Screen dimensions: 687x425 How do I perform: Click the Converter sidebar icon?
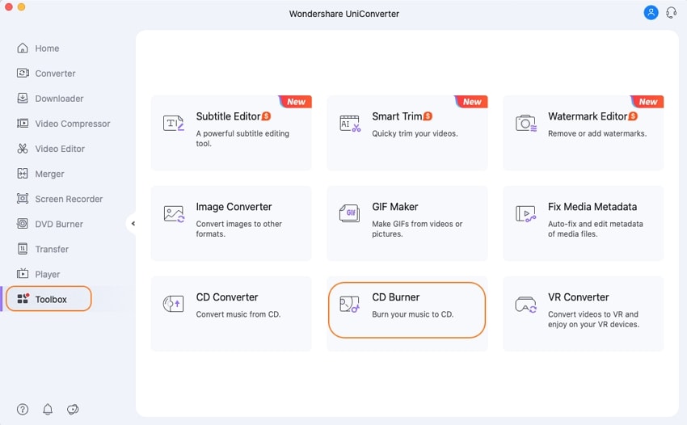pyautogui.click(x=23, y=74)
